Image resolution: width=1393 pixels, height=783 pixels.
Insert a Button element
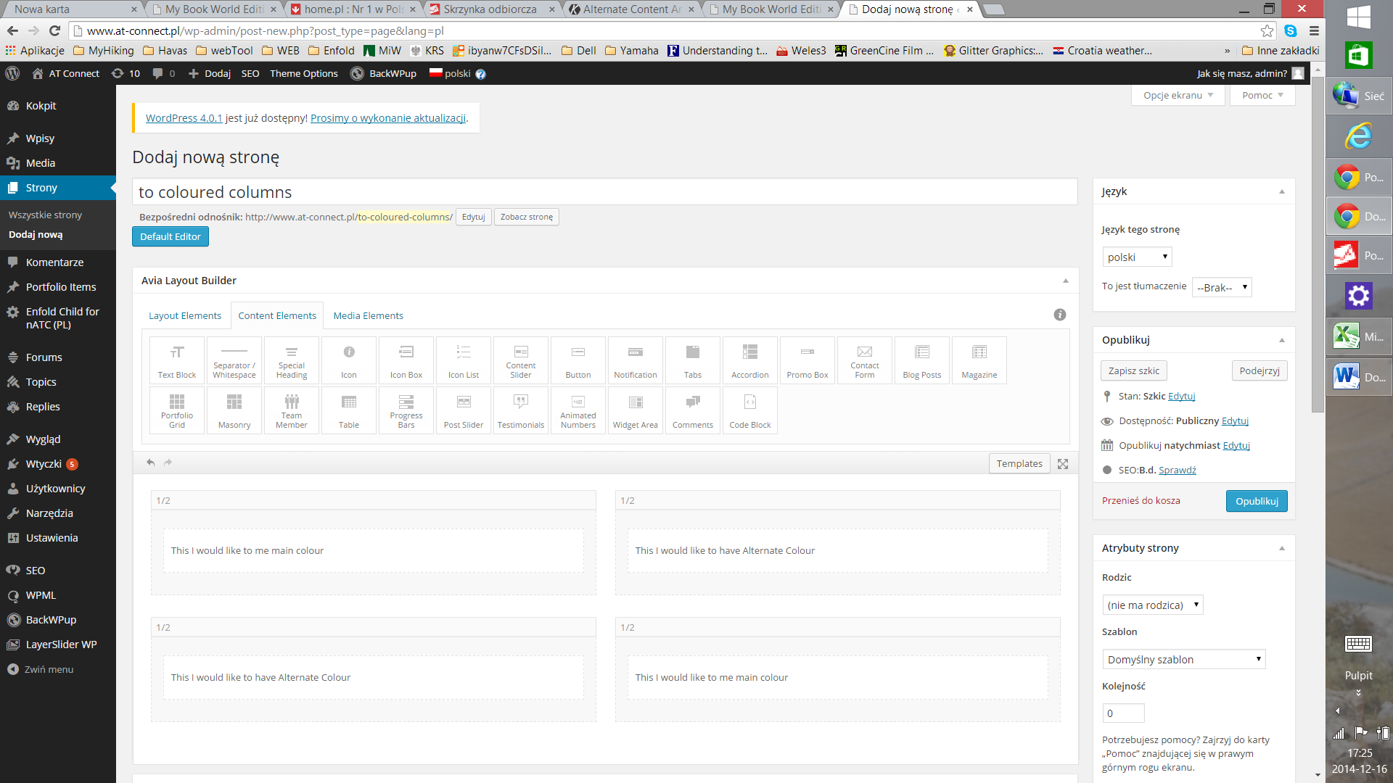tap(578, 360)
